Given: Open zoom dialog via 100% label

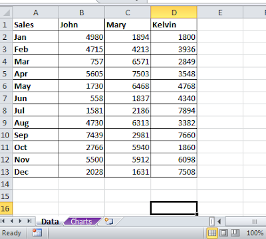Looking at the screenshot, I should [255, 233].
